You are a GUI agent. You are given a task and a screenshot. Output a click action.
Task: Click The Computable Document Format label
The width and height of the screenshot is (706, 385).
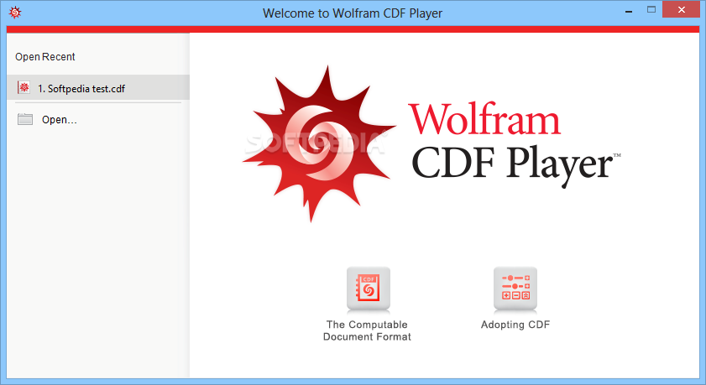(367, 330)
